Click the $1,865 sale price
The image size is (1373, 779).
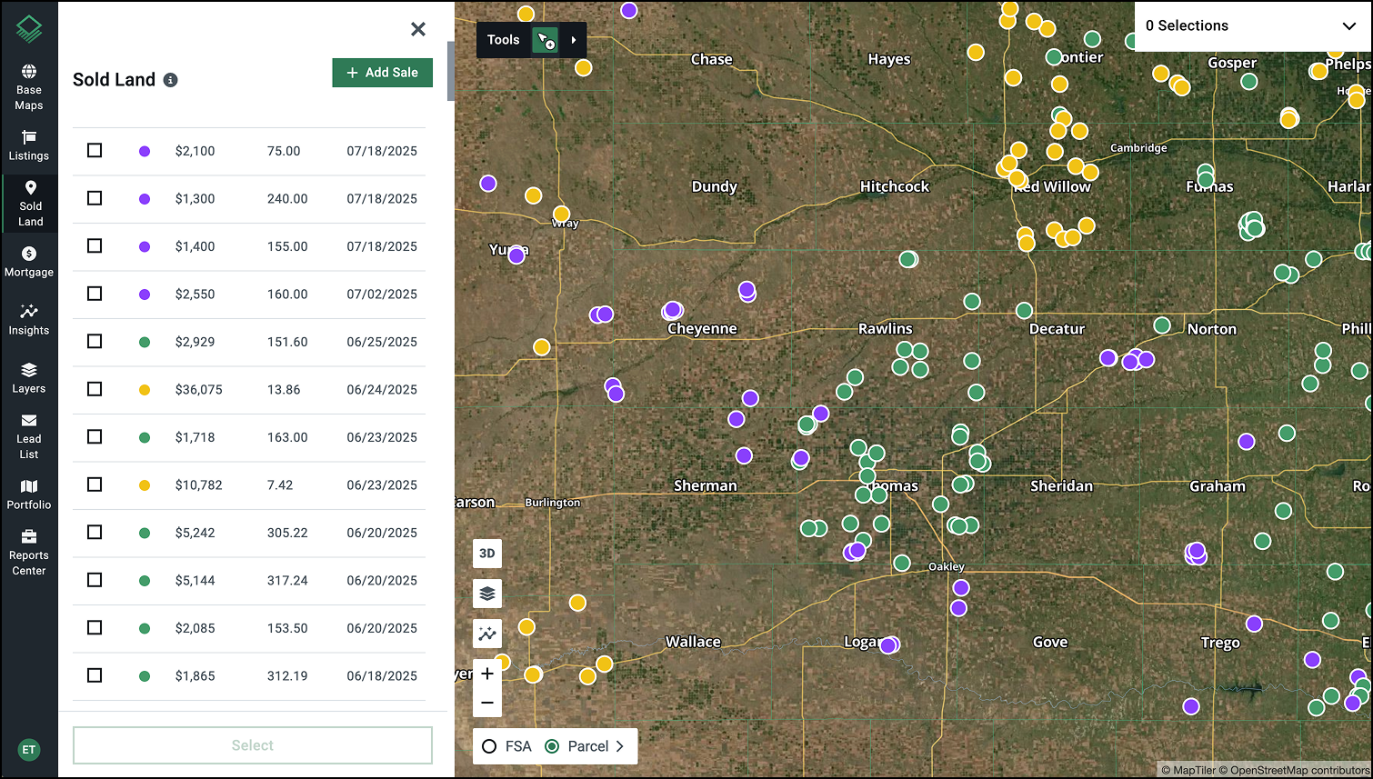point(195,676)
